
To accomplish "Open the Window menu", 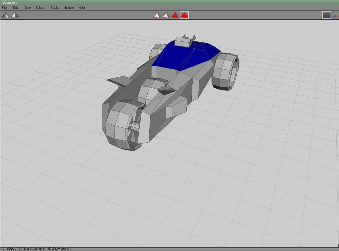I will click(x=69, y=8).
